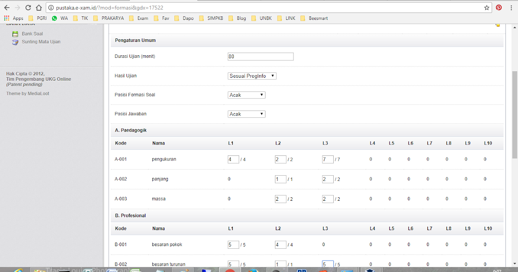Click the Durasi Ujian (menit) label

click(x=135, y=57)
